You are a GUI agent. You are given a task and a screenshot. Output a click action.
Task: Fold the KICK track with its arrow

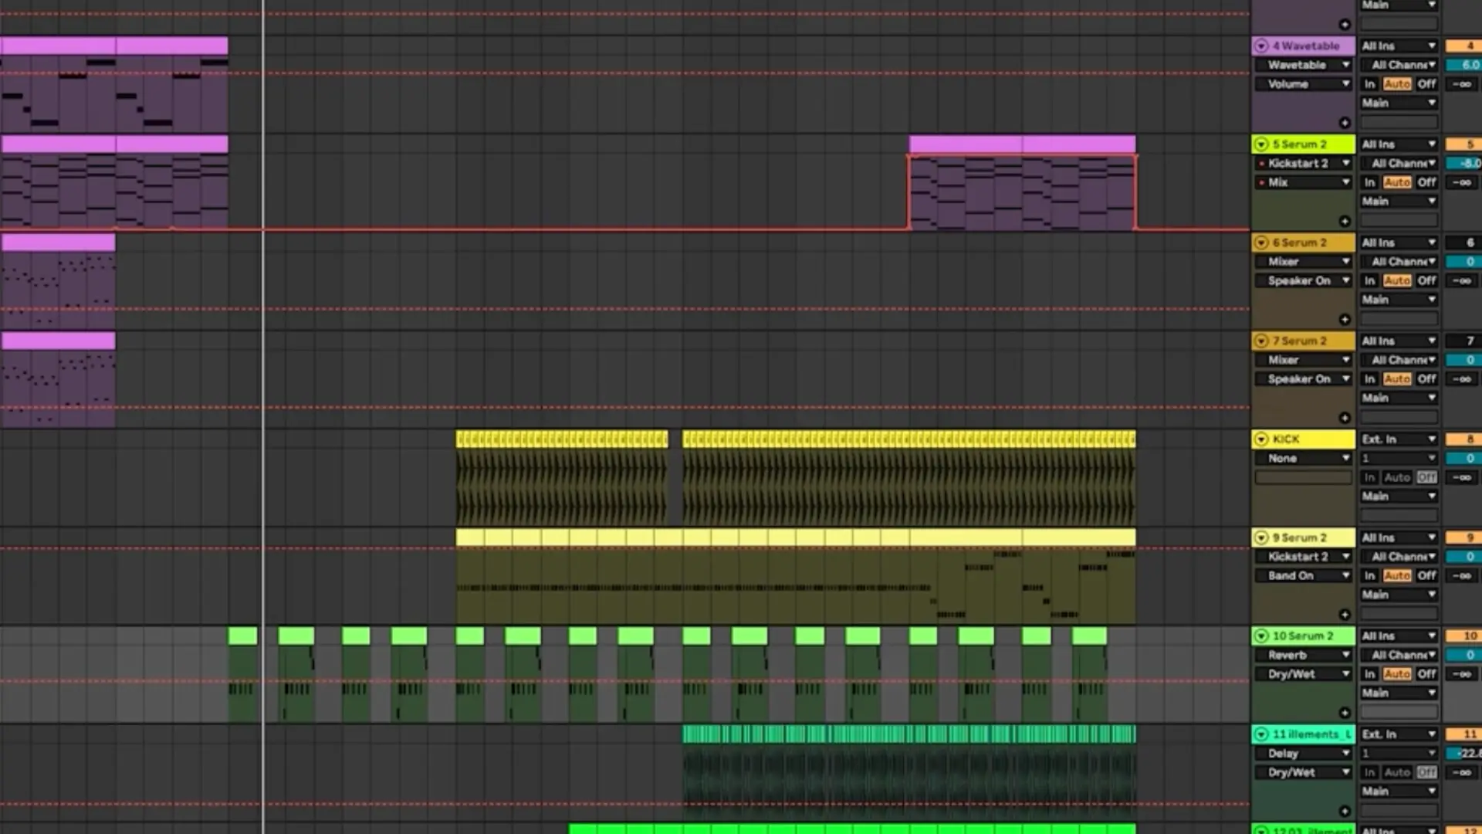click(x=1261, y=439)
